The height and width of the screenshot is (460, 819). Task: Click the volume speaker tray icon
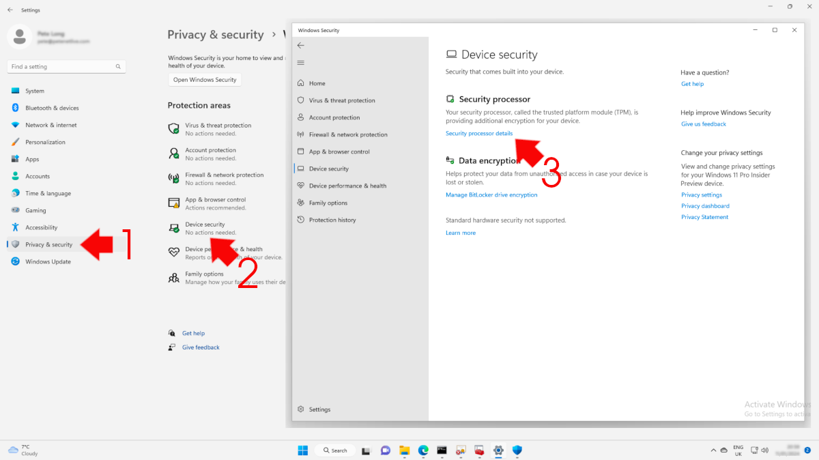coord(766,450)
